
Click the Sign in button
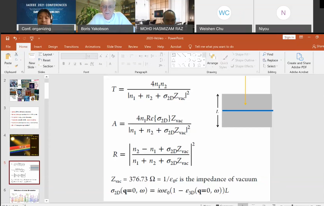[289, 37]
